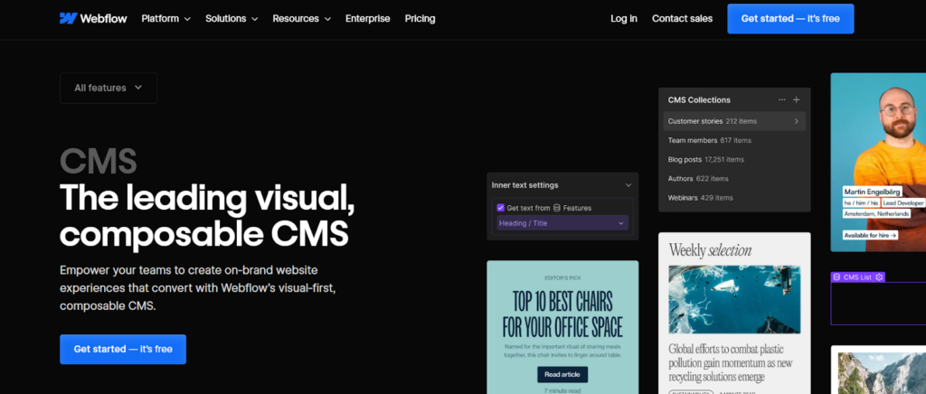This screenshot has height=394, width=926.
Task: Click the Read article button
Action: pos(562,374)
